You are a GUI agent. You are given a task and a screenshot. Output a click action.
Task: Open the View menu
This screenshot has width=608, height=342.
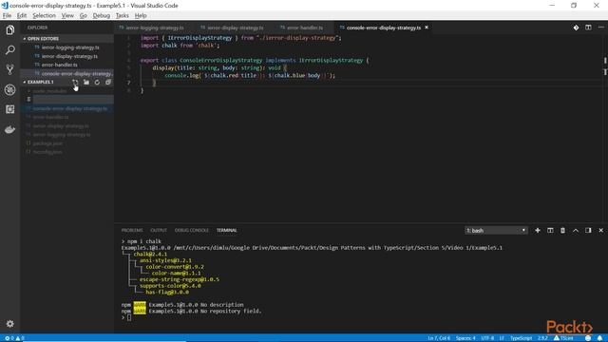[67, 15]
